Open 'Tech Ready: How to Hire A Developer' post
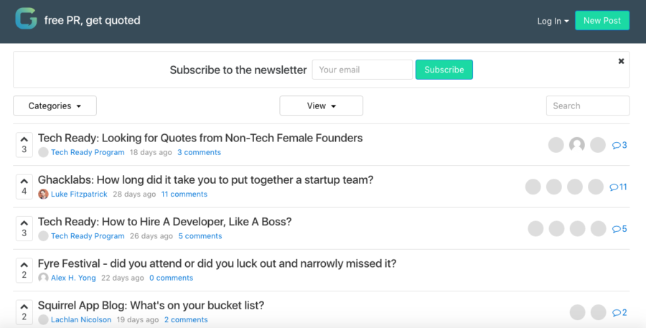The width and height of the screenshot is (646, 328). tap(165, 222)
